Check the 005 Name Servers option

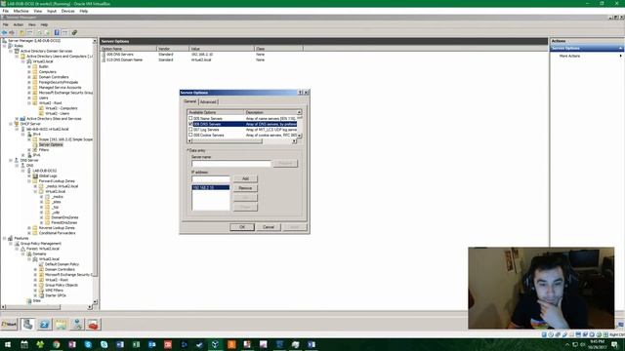tap(190, 118)
